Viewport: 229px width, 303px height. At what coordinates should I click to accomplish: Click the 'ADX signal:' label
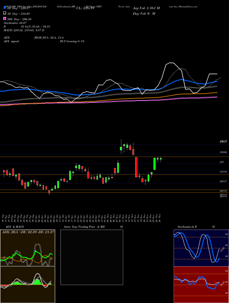pos(11,41)
